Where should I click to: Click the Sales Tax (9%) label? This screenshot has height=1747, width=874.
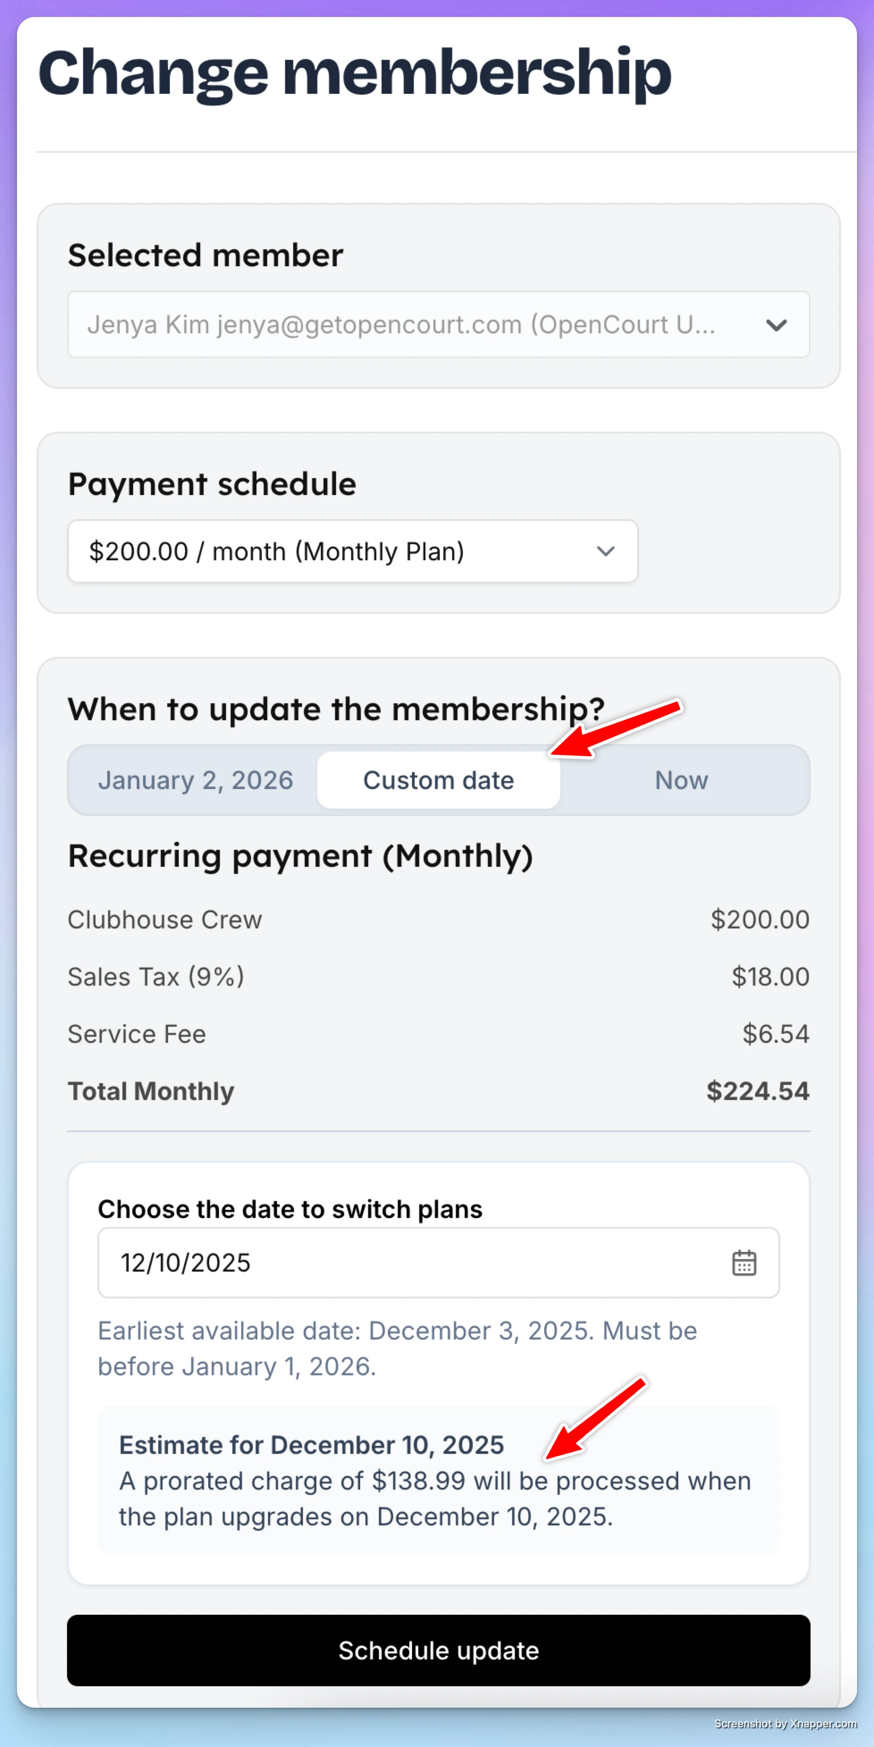pyautogui.click(x=156, y=977)
